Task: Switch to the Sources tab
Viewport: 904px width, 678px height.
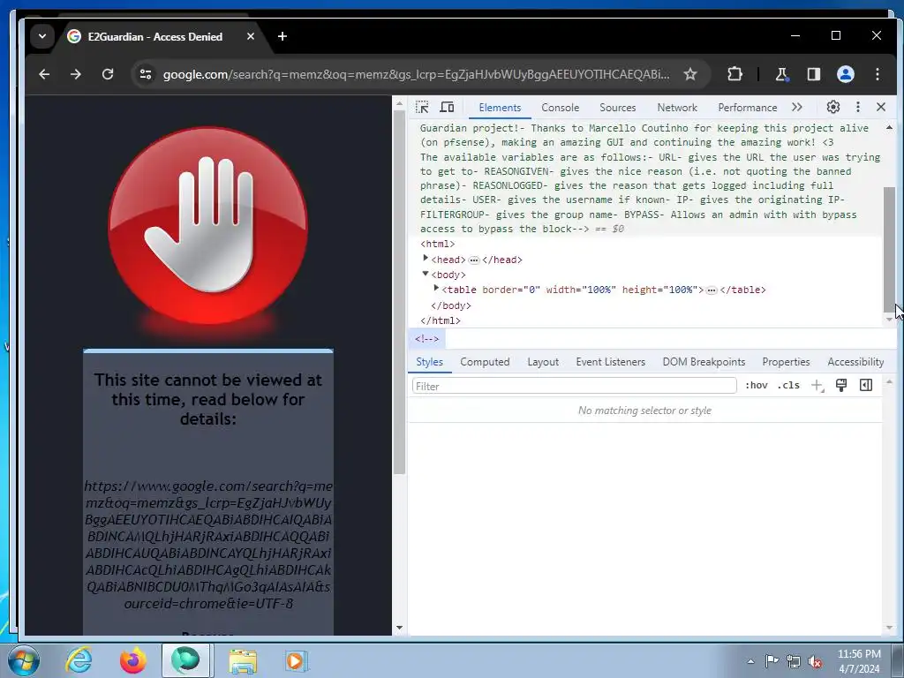Action: pos(617,108)
